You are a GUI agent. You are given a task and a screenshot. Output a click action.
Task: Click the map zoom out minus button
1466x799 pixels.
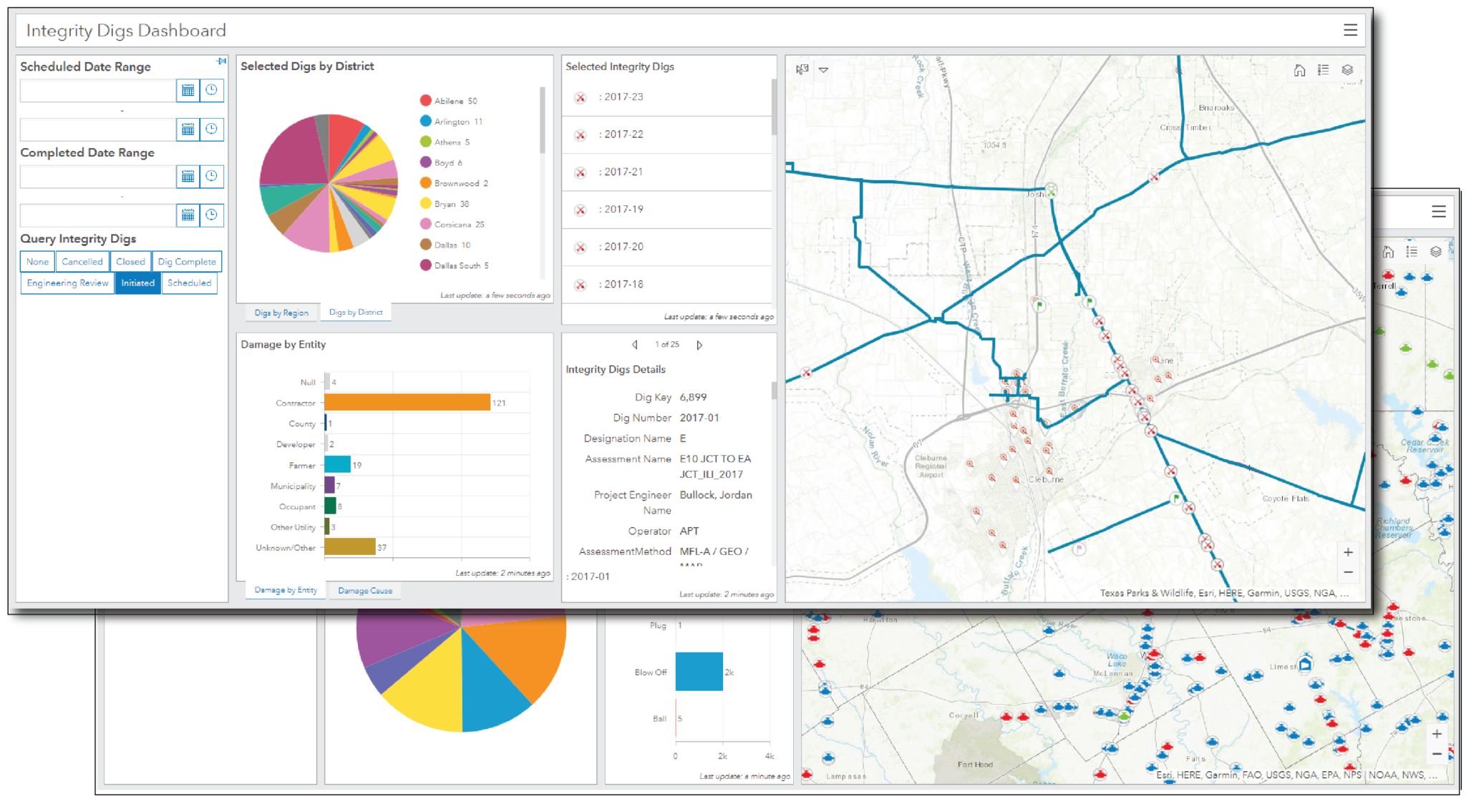pos(1348,572)
